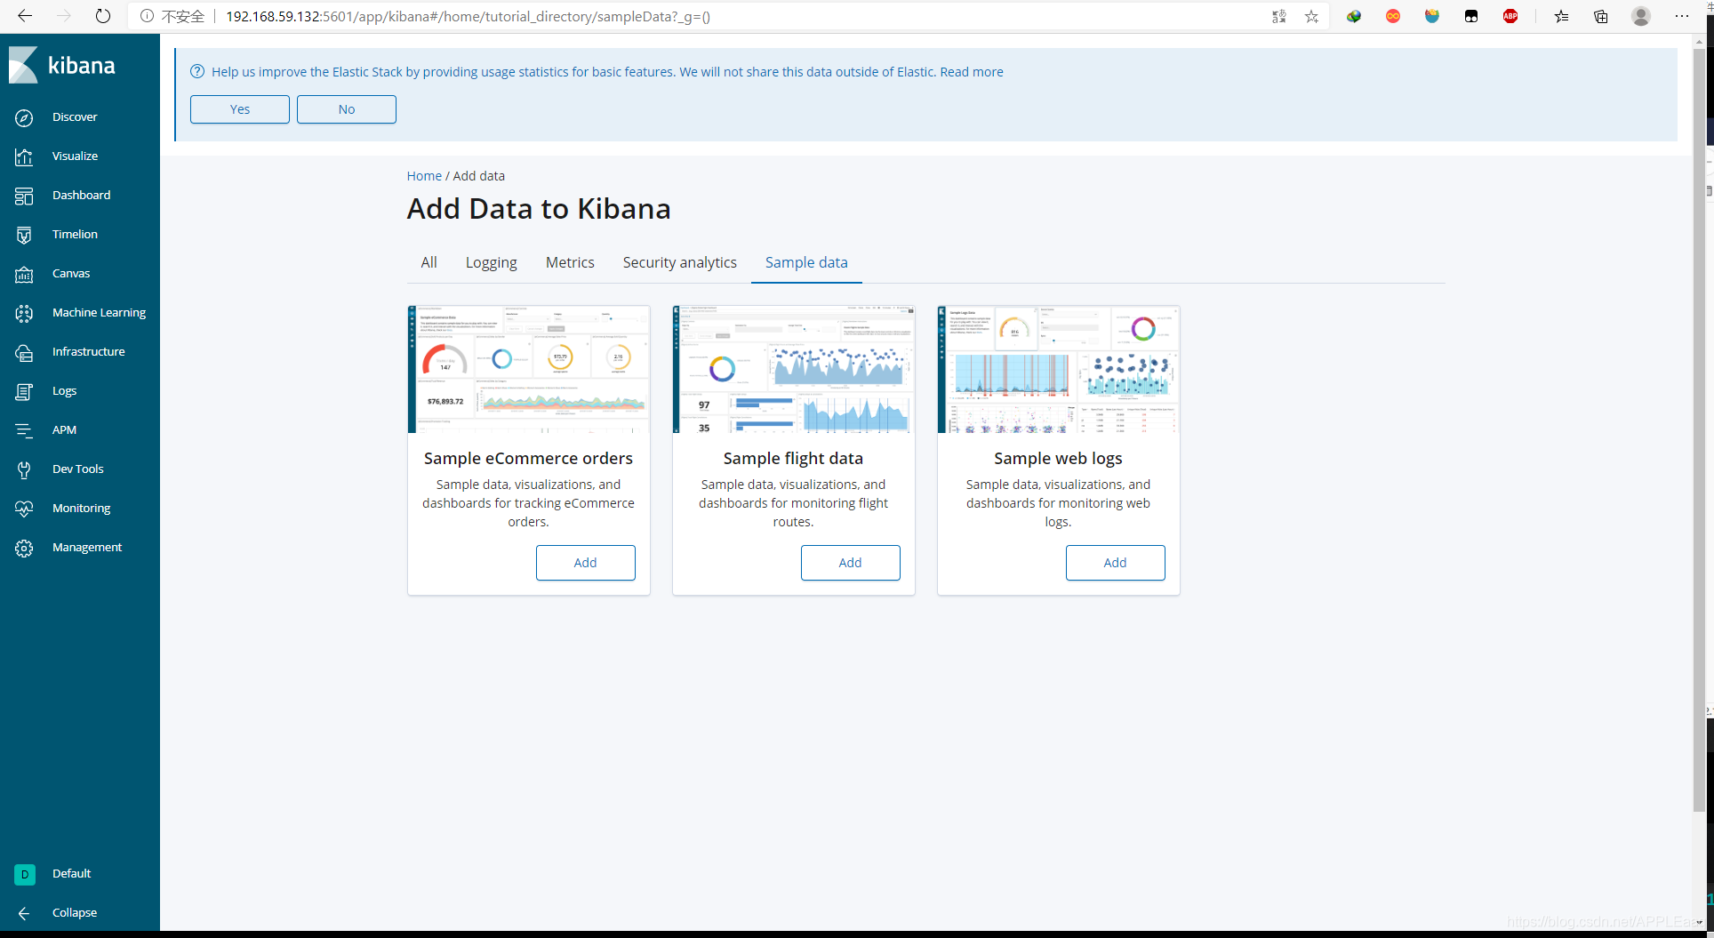Screen dimensions: 1714x938
Task: Select the Sample data tab
Action: [x=806, y=262]
